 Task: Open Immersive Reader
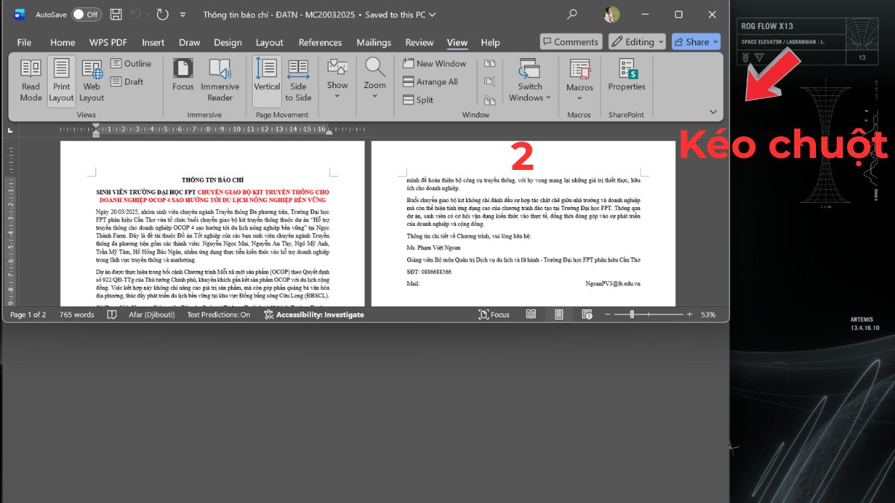click(x=220, y=79)
